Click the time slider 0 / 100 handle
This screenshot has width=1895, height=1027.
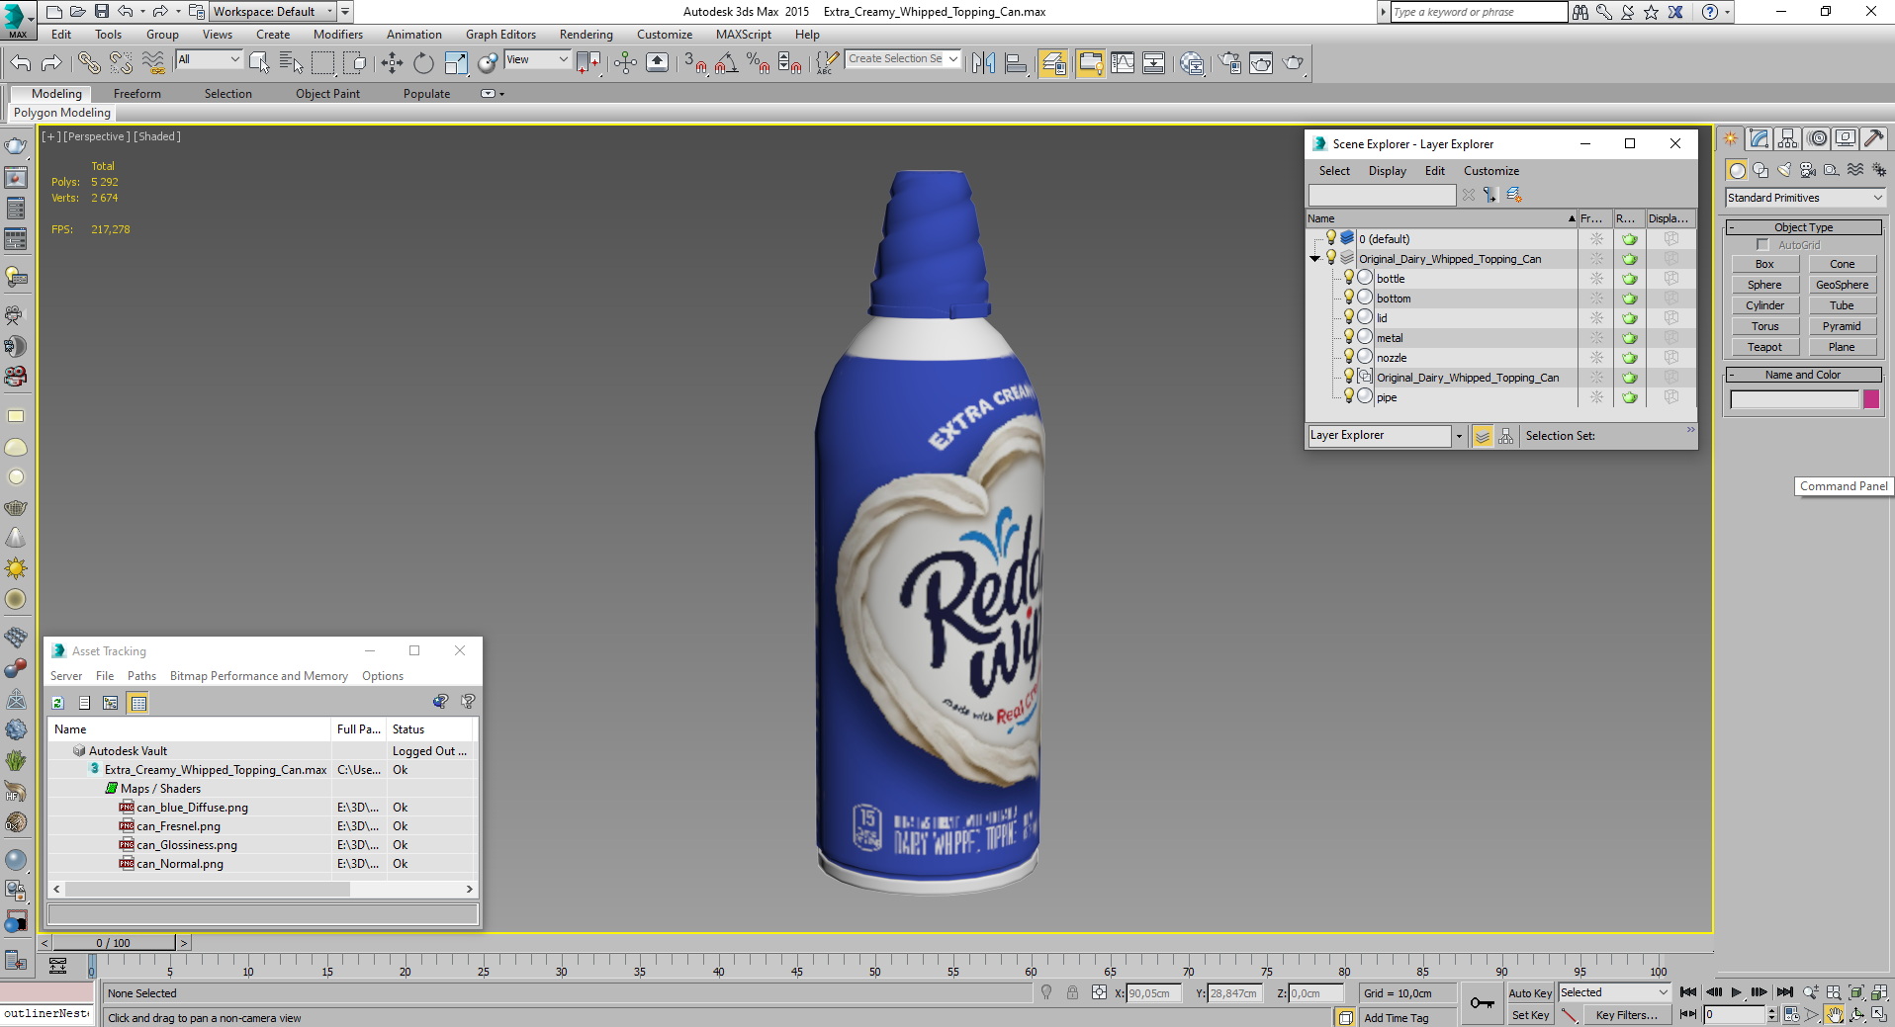(112, 943)
